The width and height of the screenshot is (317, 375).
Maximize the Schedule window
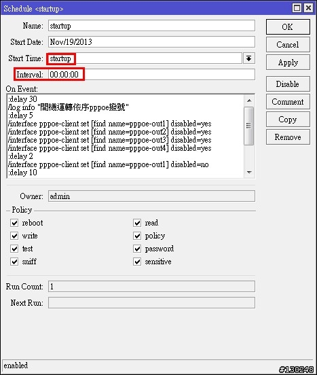click(x=297, y=8)
